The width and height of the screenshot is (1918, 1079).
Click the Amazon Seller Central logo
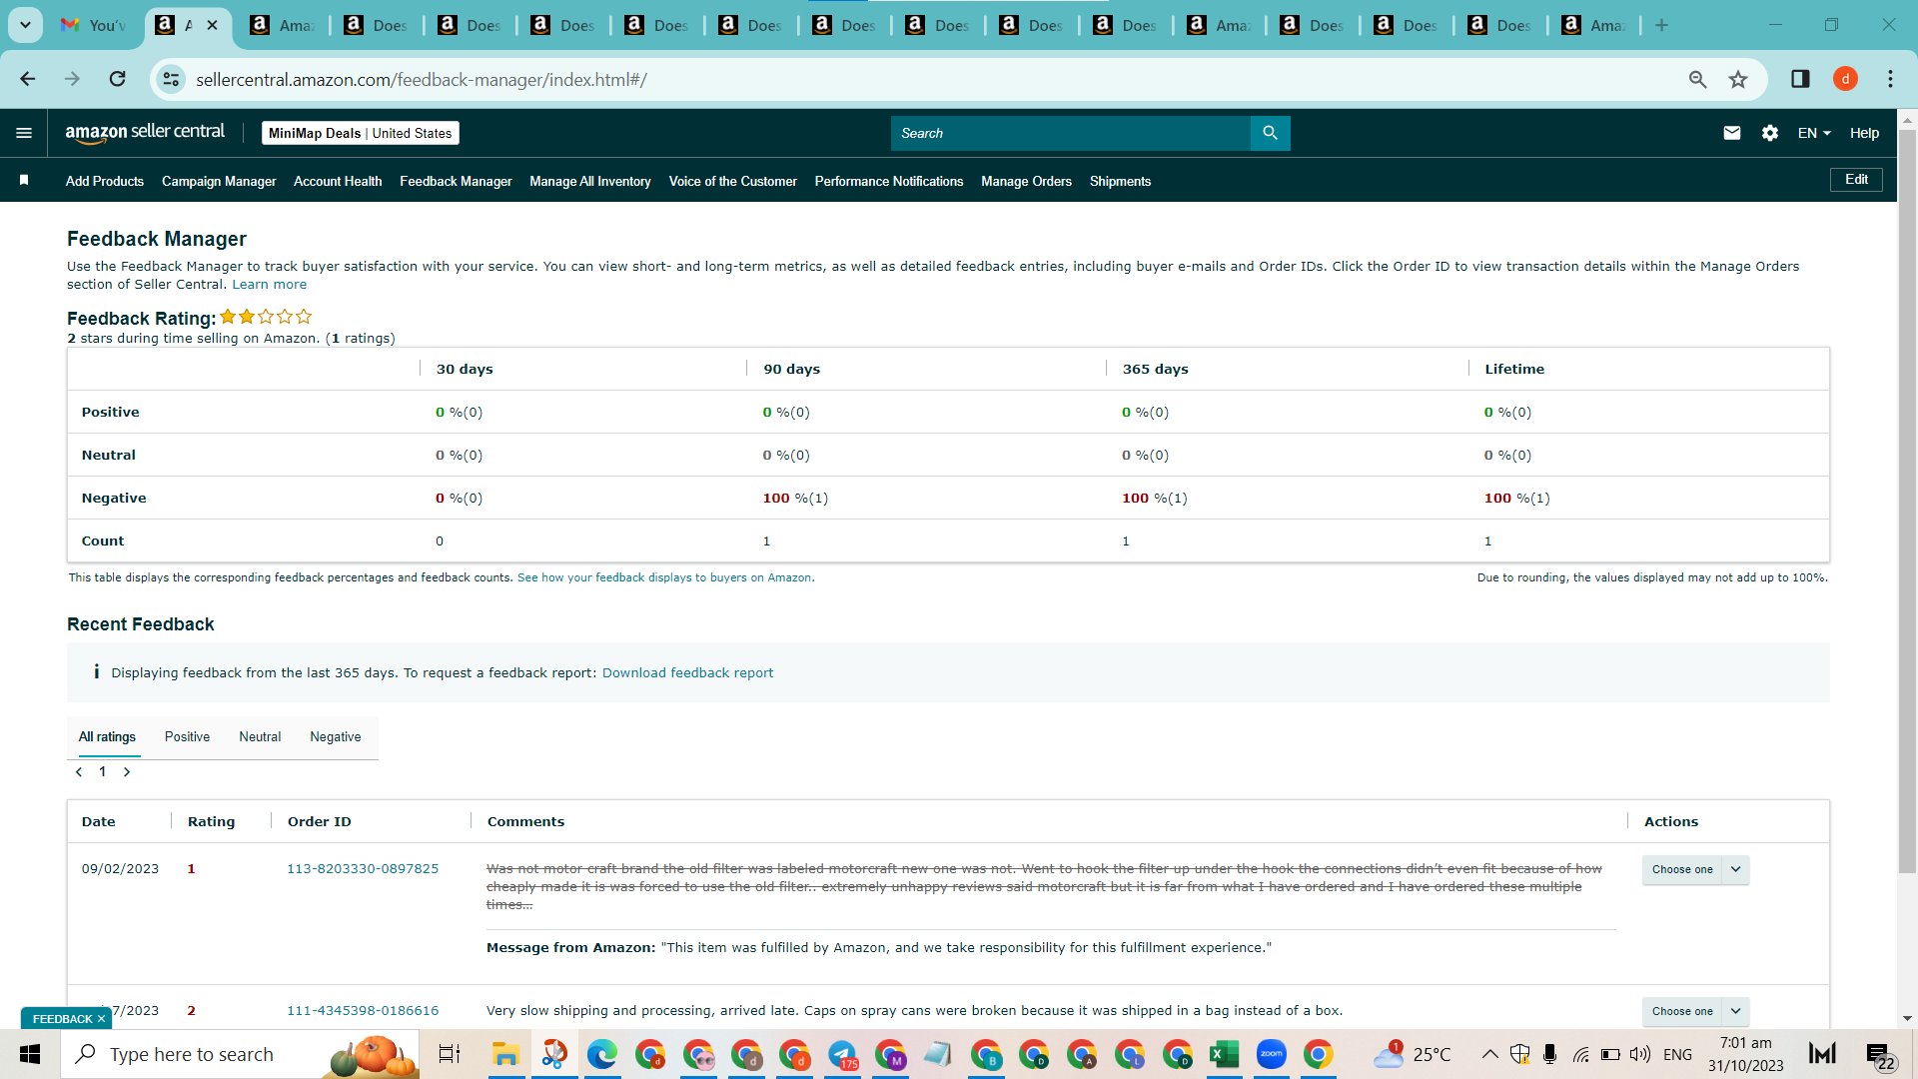[145, 133]
